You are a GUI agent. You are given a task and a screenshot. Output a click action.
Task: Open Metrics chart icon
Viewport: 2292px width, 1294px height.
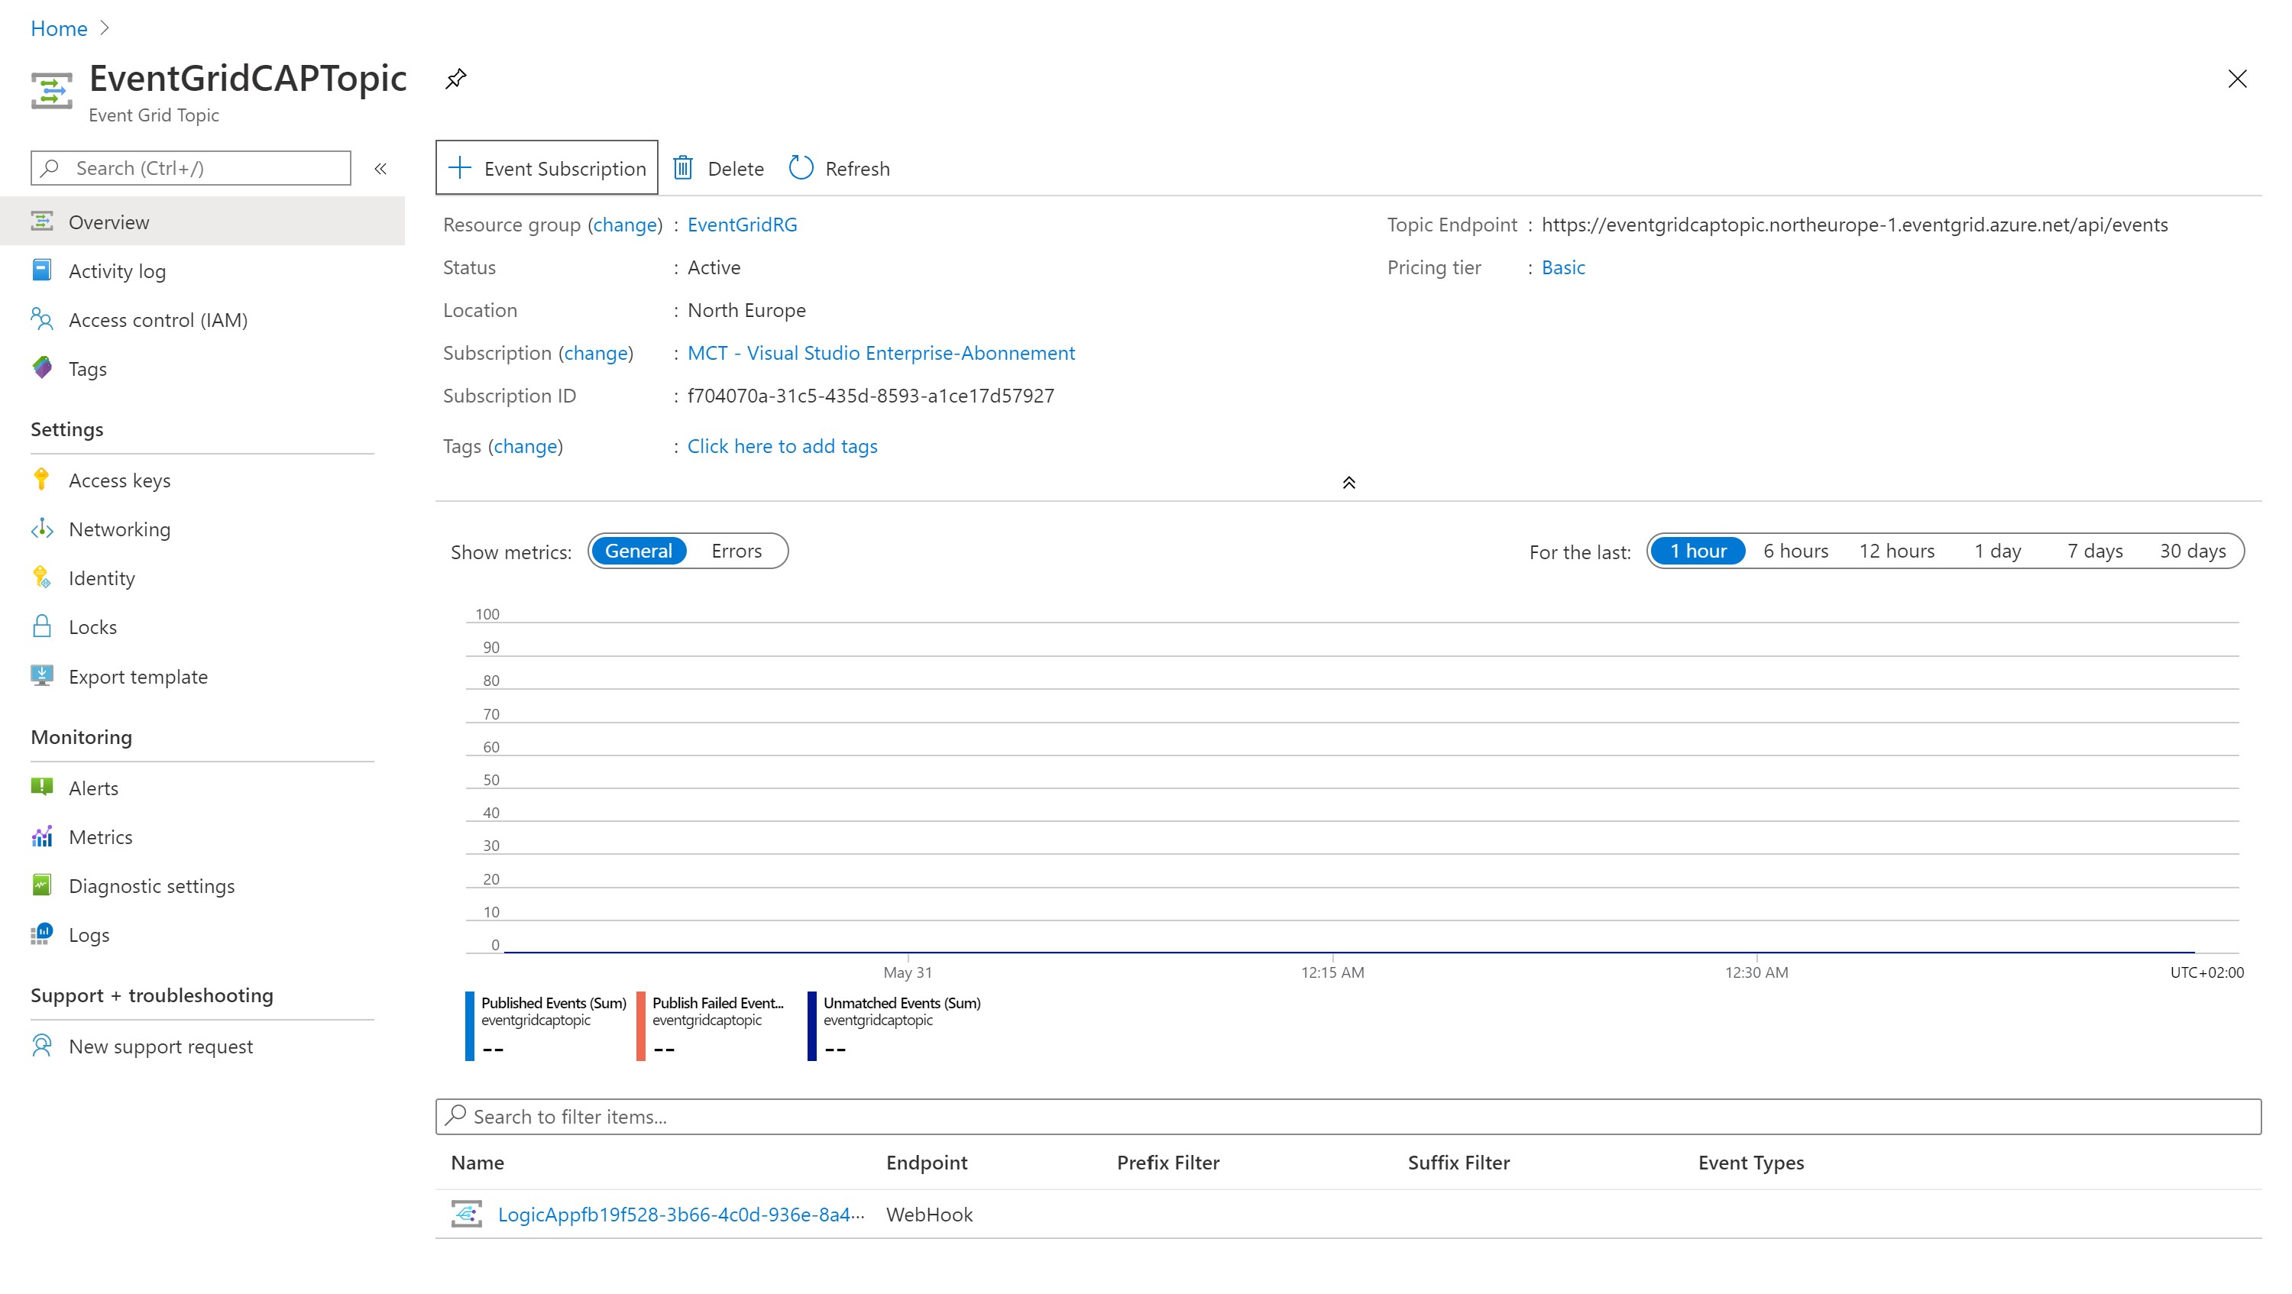[x=41, y=837]
